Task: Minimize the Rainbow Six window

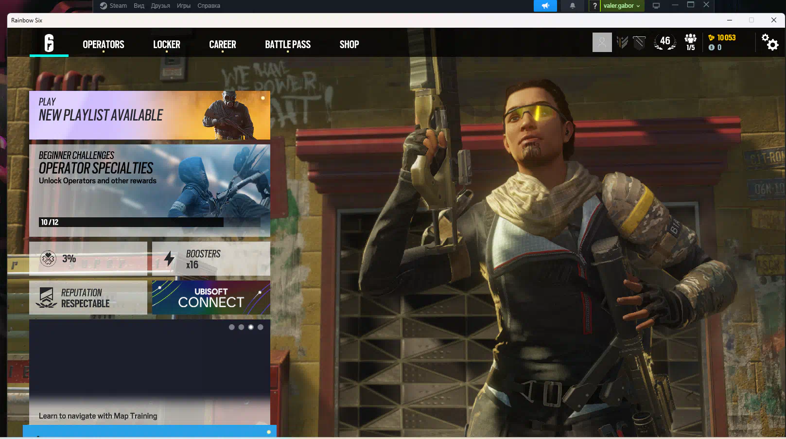Action: [730, 20]
